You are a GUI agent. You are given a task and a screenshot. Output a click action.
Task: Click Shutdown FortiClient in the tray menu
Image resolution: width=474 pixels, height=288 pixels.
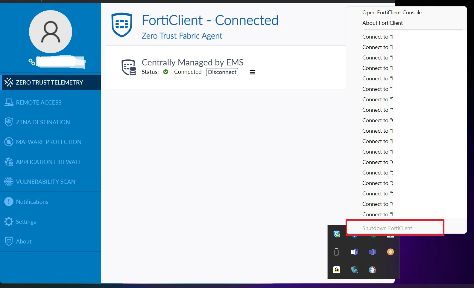click(x=387, y=228)
